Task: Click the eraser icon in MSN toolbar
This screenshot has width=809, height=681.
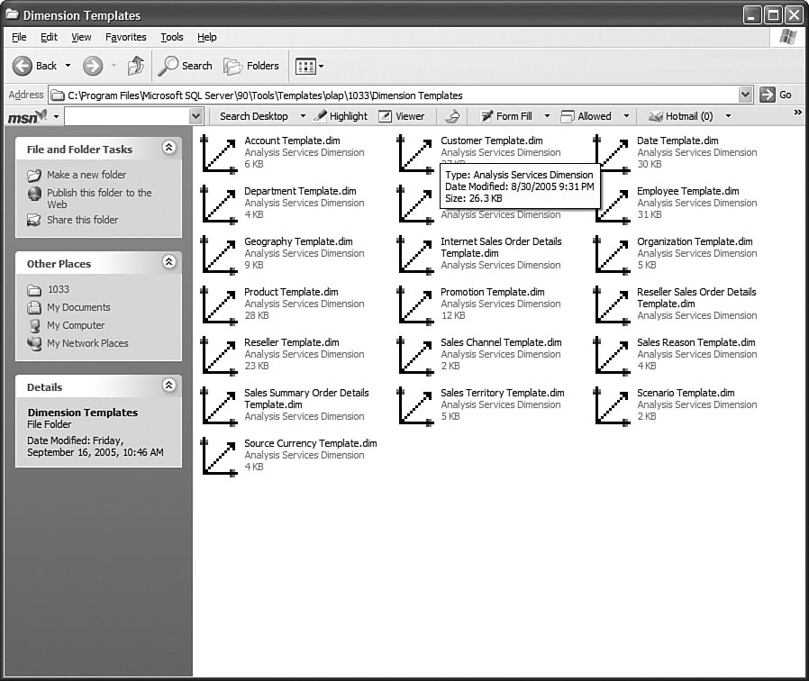Action: coord(452,116)
